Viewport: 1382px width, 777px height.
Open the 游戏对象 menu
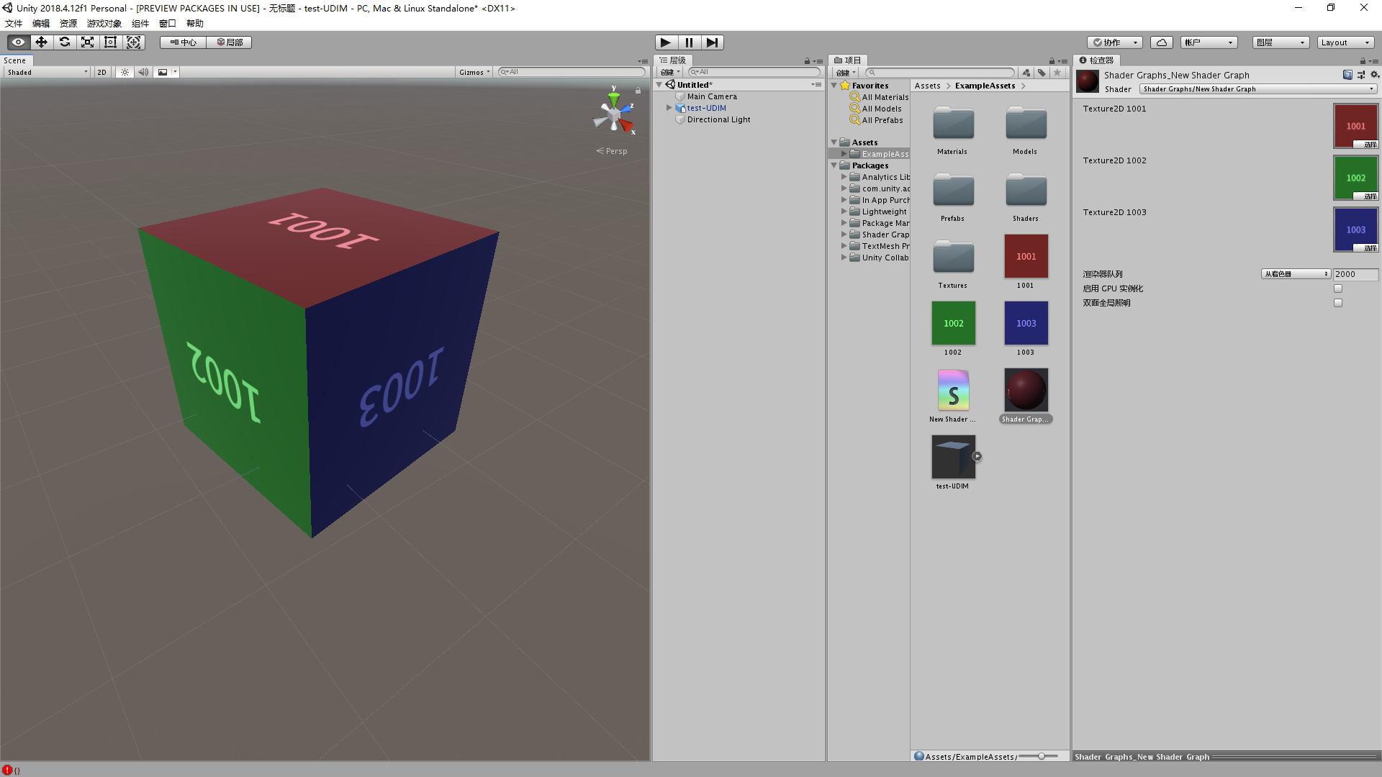click(104, 23)
